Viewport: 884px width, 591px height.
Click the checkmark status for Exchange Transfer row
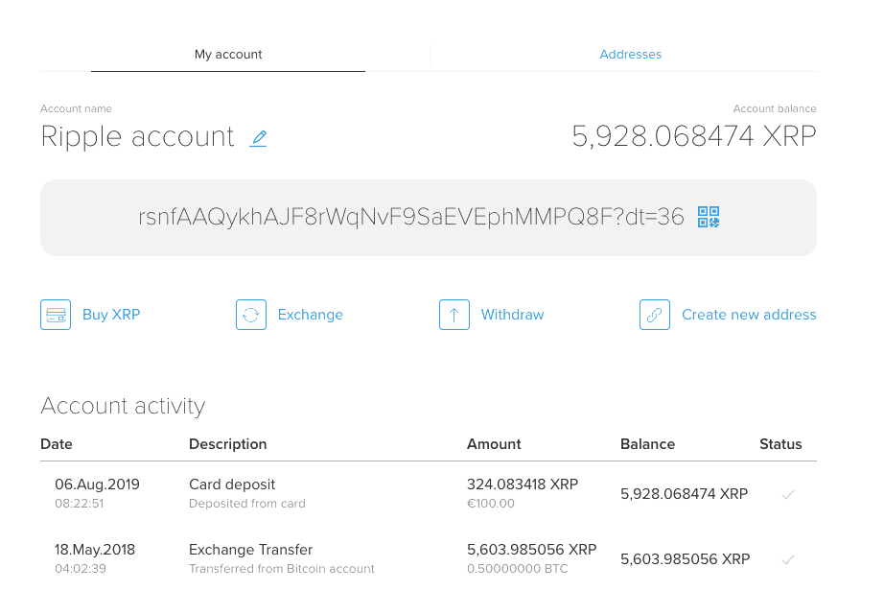point(788,559)
